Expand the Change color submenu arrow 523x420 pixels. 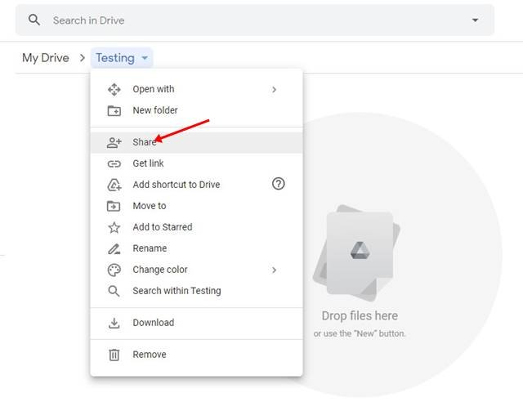click(x=274, y=270)
